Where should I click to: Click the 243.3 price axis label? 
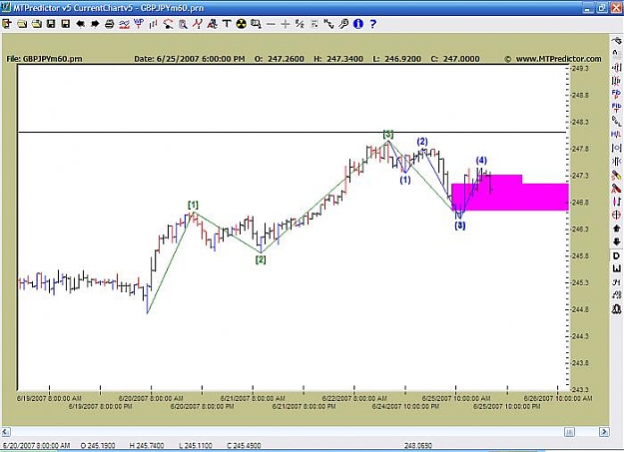pyautogui.click(x=580, y=389)
